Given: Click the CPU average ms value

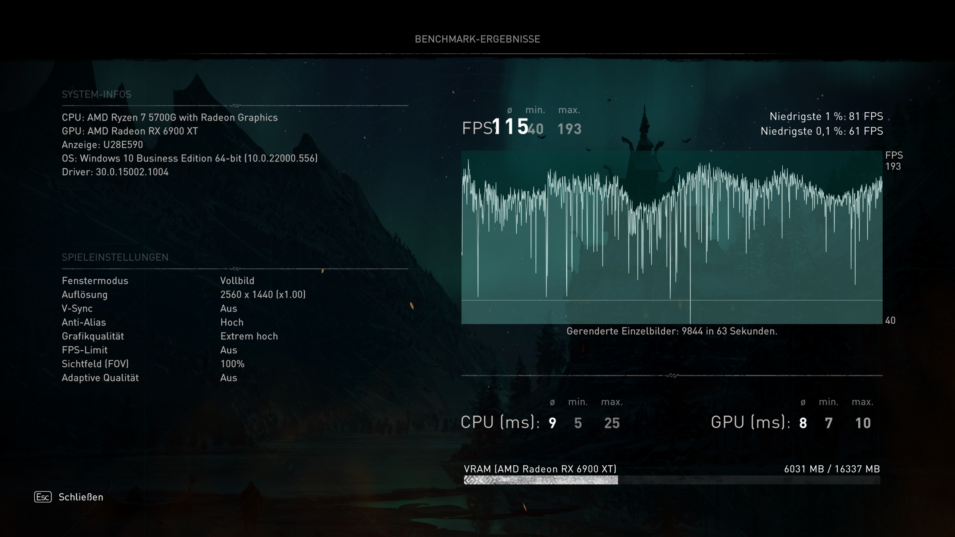Looking at the screenshot, I should (552, 423).
